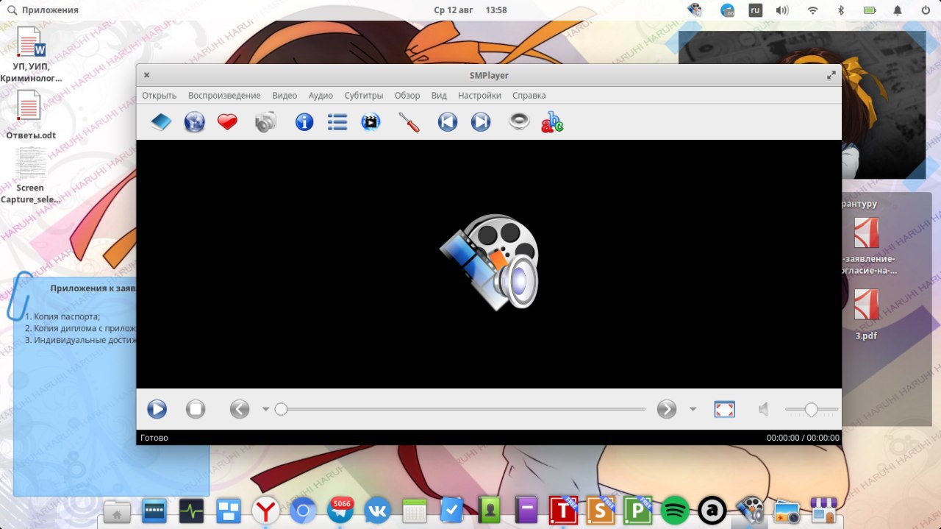Launch Yandex Browser from the dock
This screenshot has height=529, width=941.
(265, 510)
